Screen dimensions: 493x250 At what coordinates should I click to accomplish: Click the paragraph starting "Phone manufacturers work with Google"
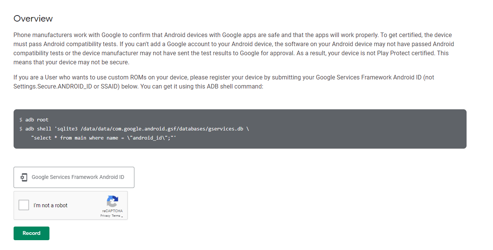[234, 49]
